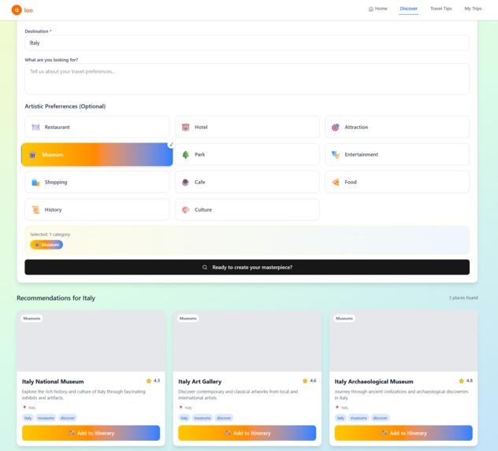Toggle the Hotel category option
Viewport: 498px width, 451px height.
tap(247, 128)
